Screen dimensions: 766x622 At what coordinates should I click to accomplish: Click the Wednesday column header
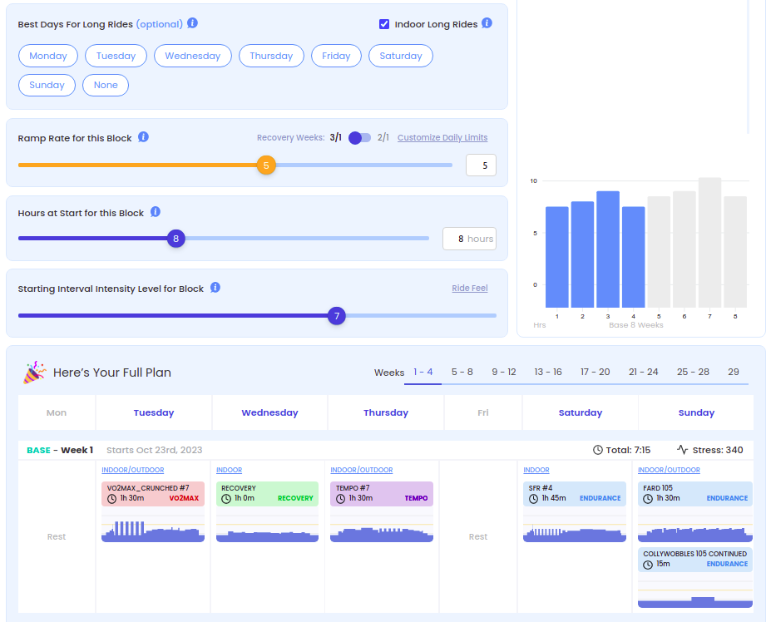coord(269,413)
